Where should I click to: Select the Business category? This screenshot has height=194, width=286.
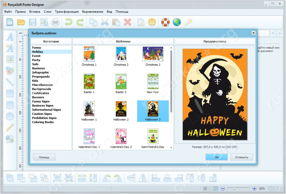point(51,69)
